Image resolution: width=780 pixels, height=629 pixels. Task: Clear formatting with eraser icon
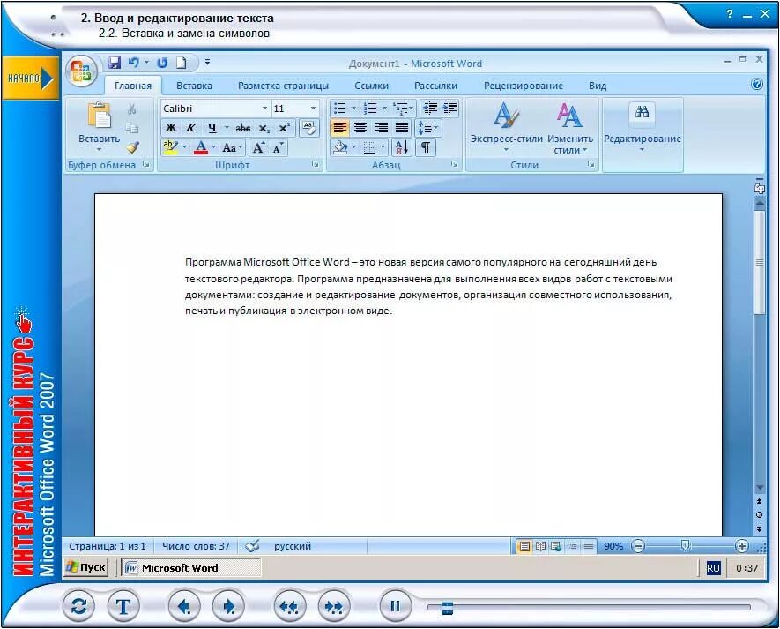point(309,128)
